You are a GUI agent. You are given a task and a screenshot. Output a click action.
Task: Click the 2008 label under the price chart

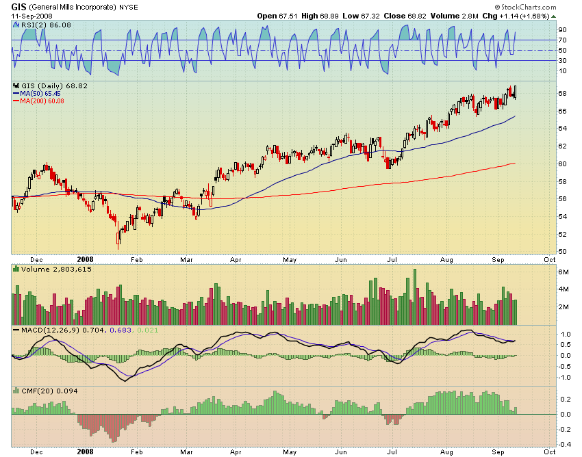tap(85, 260)
